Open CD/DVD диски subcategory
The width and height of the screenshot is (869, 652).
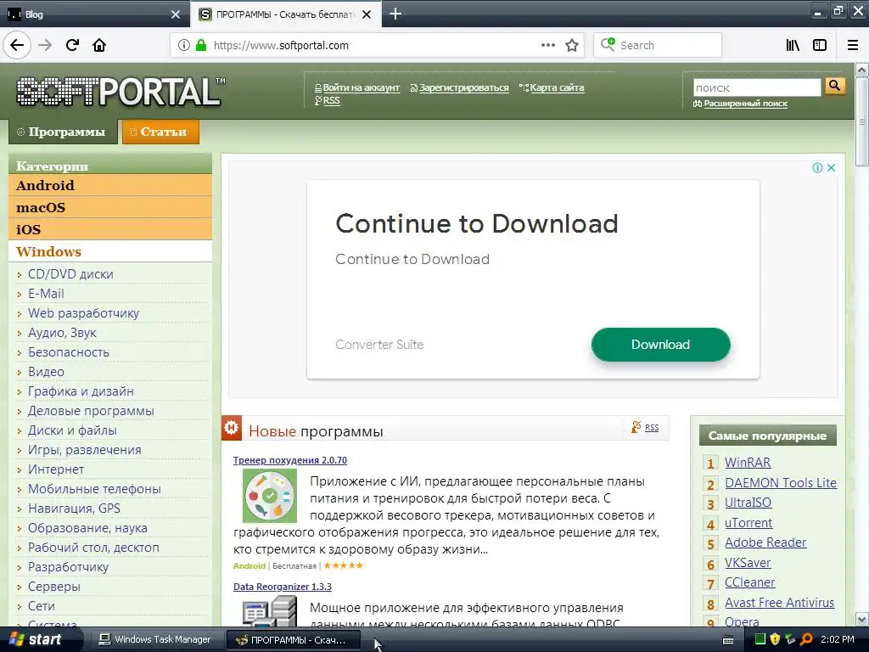pos(70,274)
